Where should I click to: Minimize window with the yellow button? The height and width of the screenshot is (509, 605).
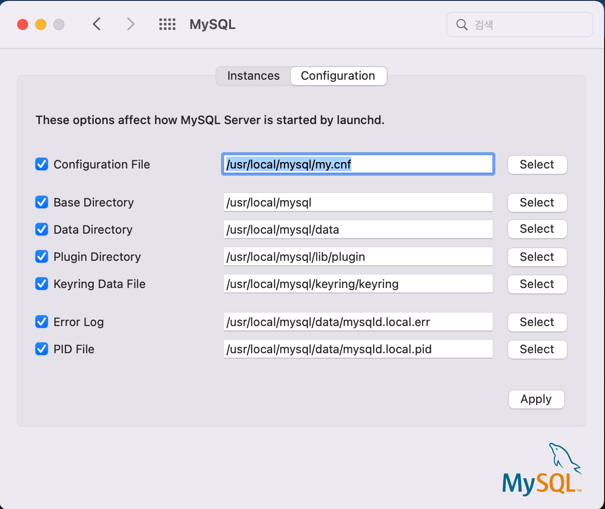pyautogui.click(x=41, y=24)
